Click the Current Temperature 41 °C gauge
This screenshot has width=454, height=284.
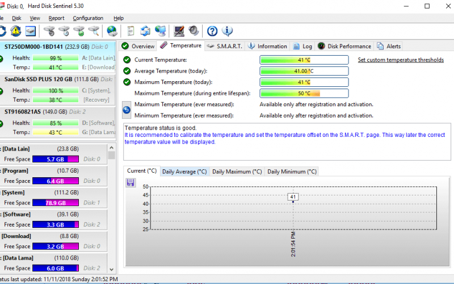pyautogui.click(x=304, y=60)
